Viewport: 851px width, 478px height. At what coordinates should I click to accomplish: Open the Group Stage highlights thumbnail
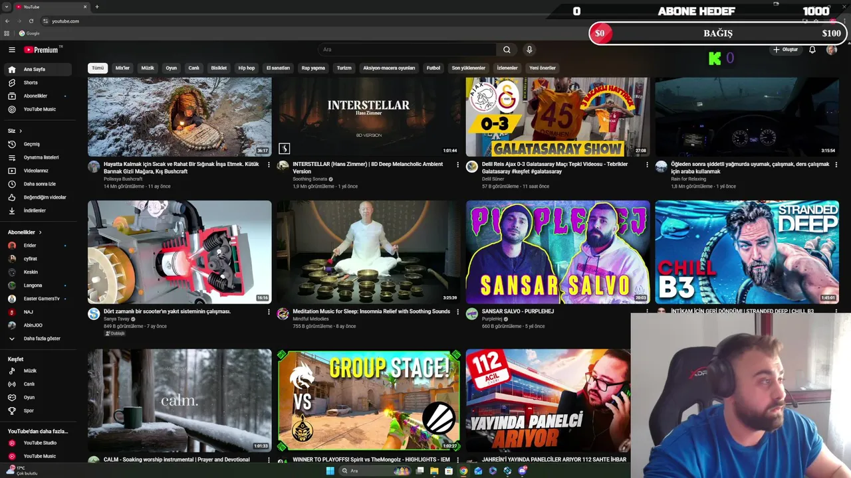coord(368,401)
